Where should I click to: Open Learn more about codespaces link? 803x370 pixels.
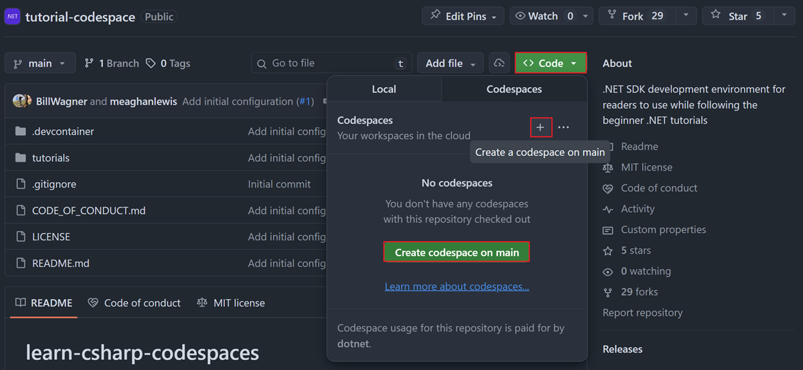[x=456, y=286]
